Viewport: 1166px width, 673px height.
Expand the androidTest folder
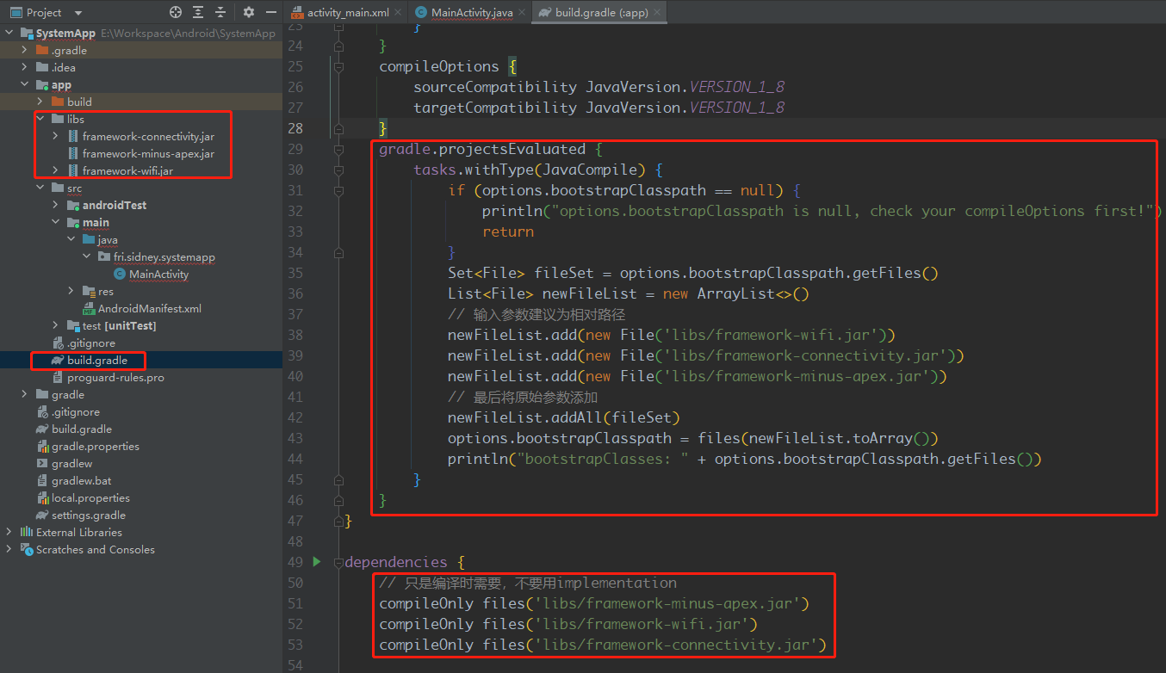55,206
